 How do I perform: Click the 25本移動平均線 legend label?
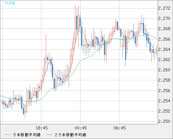pyautogui.click(x=71, y=135)
